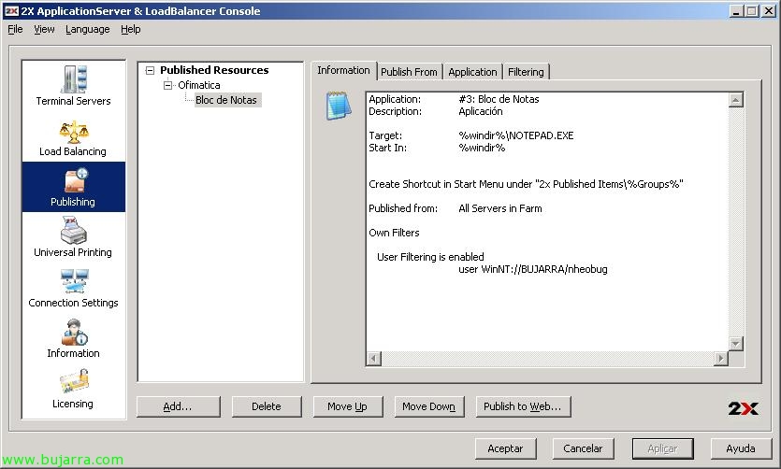This screenshot has height=469, width=781.
Task: Click the notepad application icon in Information pane
Action: (x=339, y=106)
